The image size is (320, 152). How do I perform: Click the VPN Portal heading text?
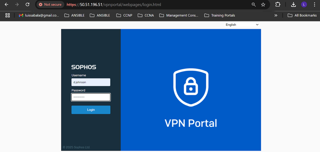click(191, 123)
